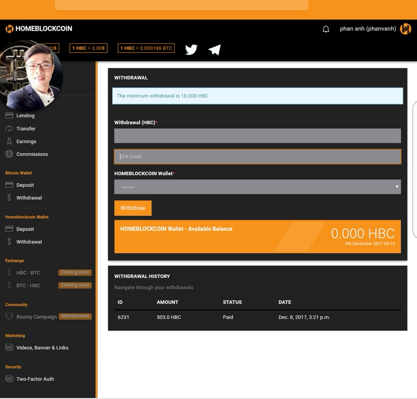Click withdrawal ID 6231
Image resolution: width=417 pixels, height=399 pixels.
click(x=123, y=317)
